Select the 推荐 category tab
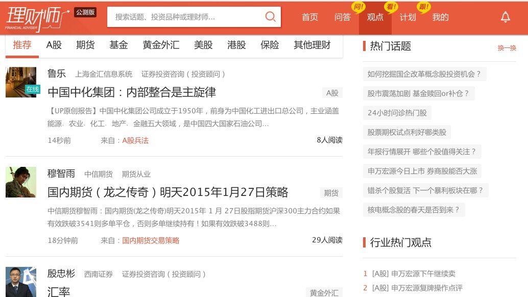The image size is (528, 297). coord(22,45)
